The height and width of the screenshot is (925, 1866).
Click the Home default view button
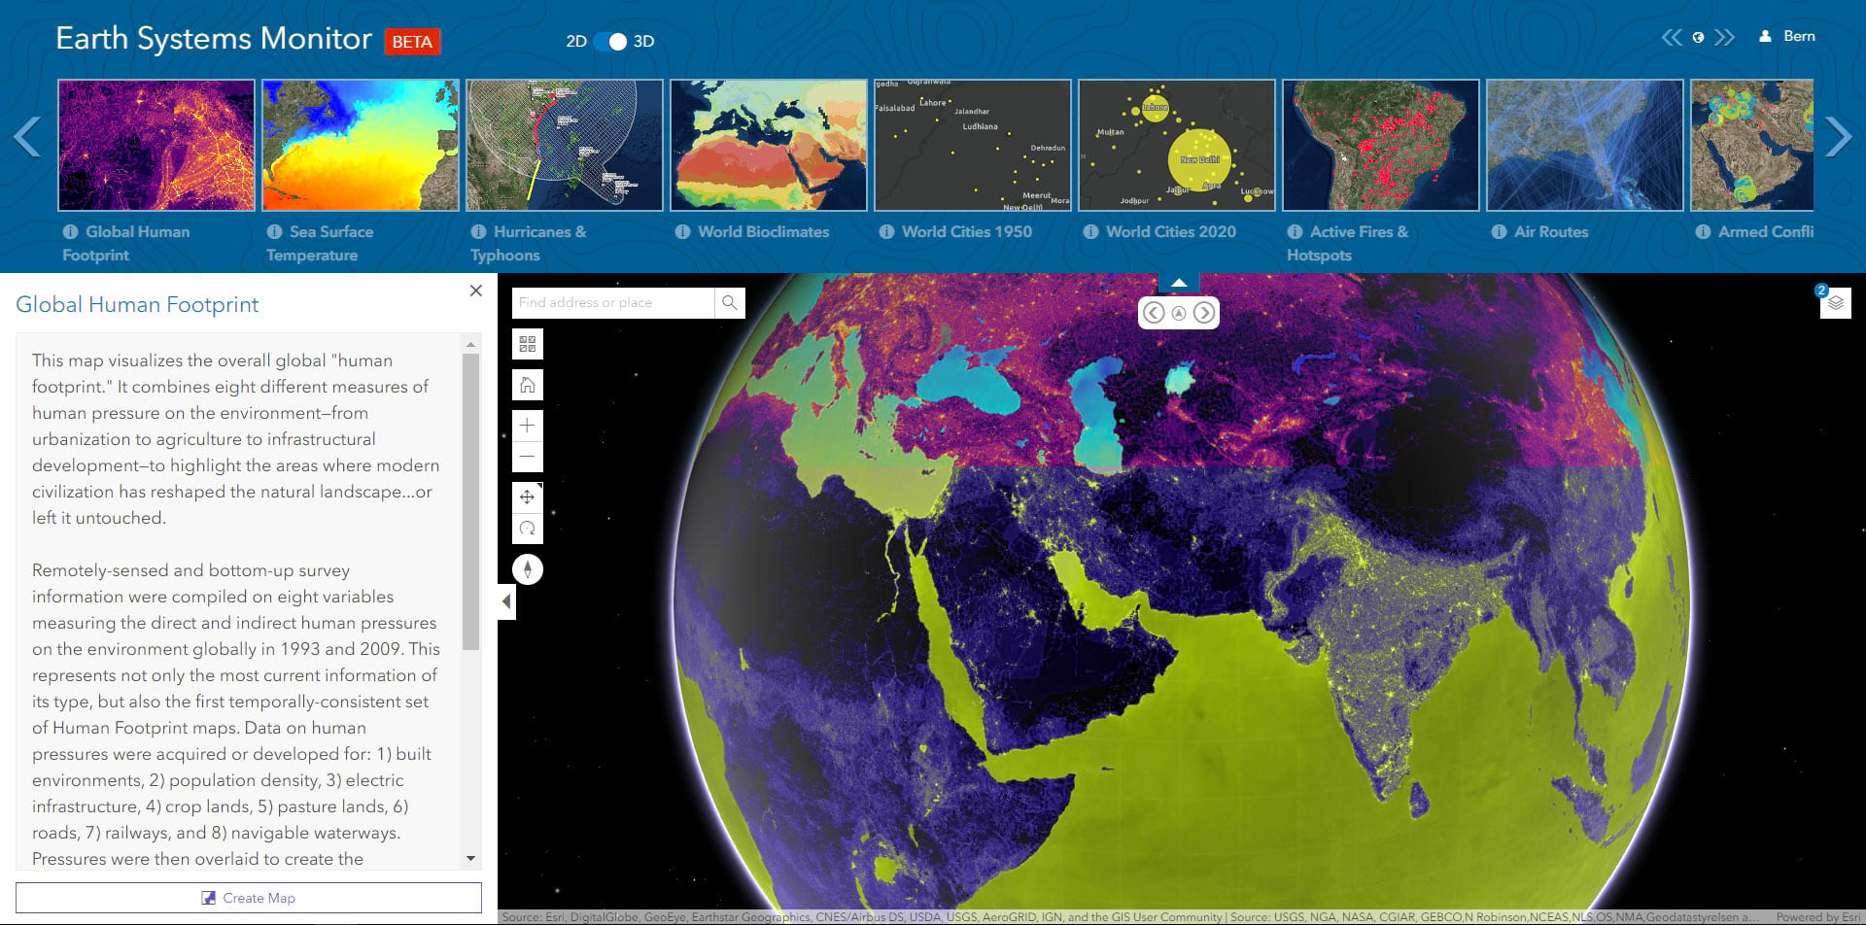527,385
